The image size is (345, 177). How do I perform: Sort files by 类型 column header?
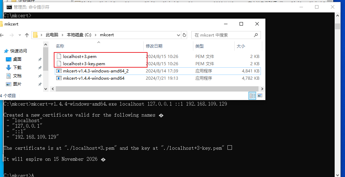tap(200, 46)
